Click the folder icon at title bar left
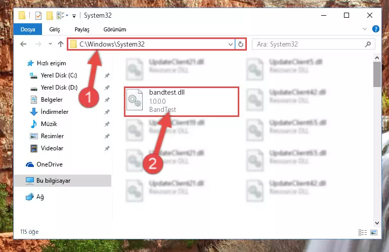The height and width of the screenshot is (252, 389). pos(22,15)
